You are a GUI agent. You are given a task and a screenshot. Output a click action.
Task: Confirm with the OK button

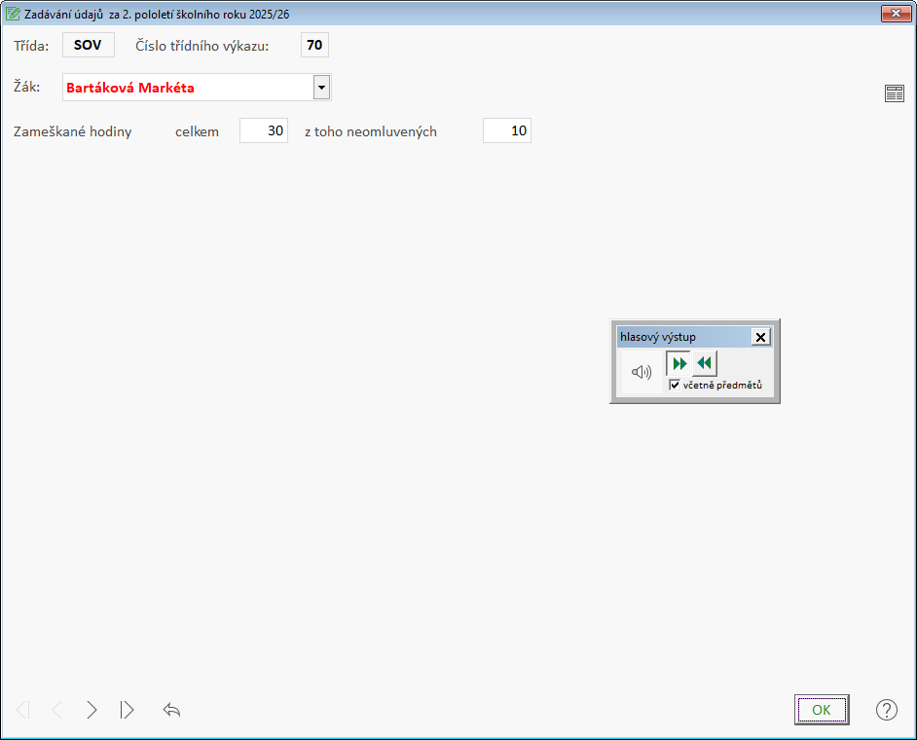pos(821,710)
